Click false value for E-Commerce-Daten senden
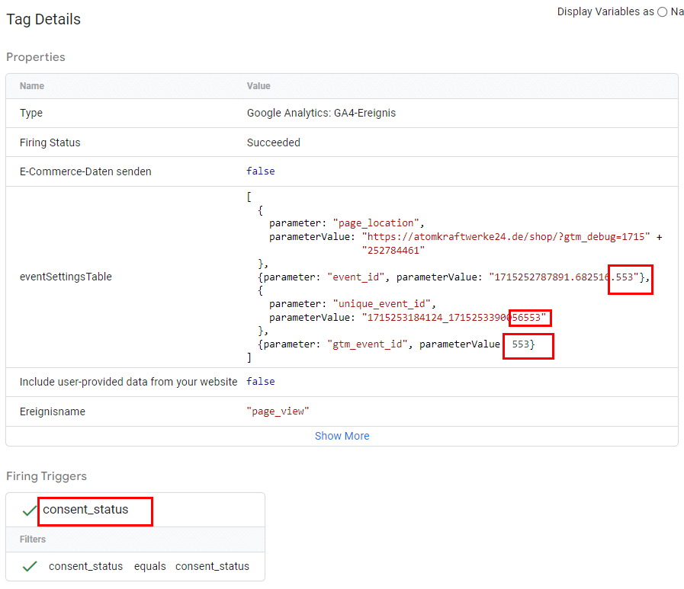 [x=260, y=171]
